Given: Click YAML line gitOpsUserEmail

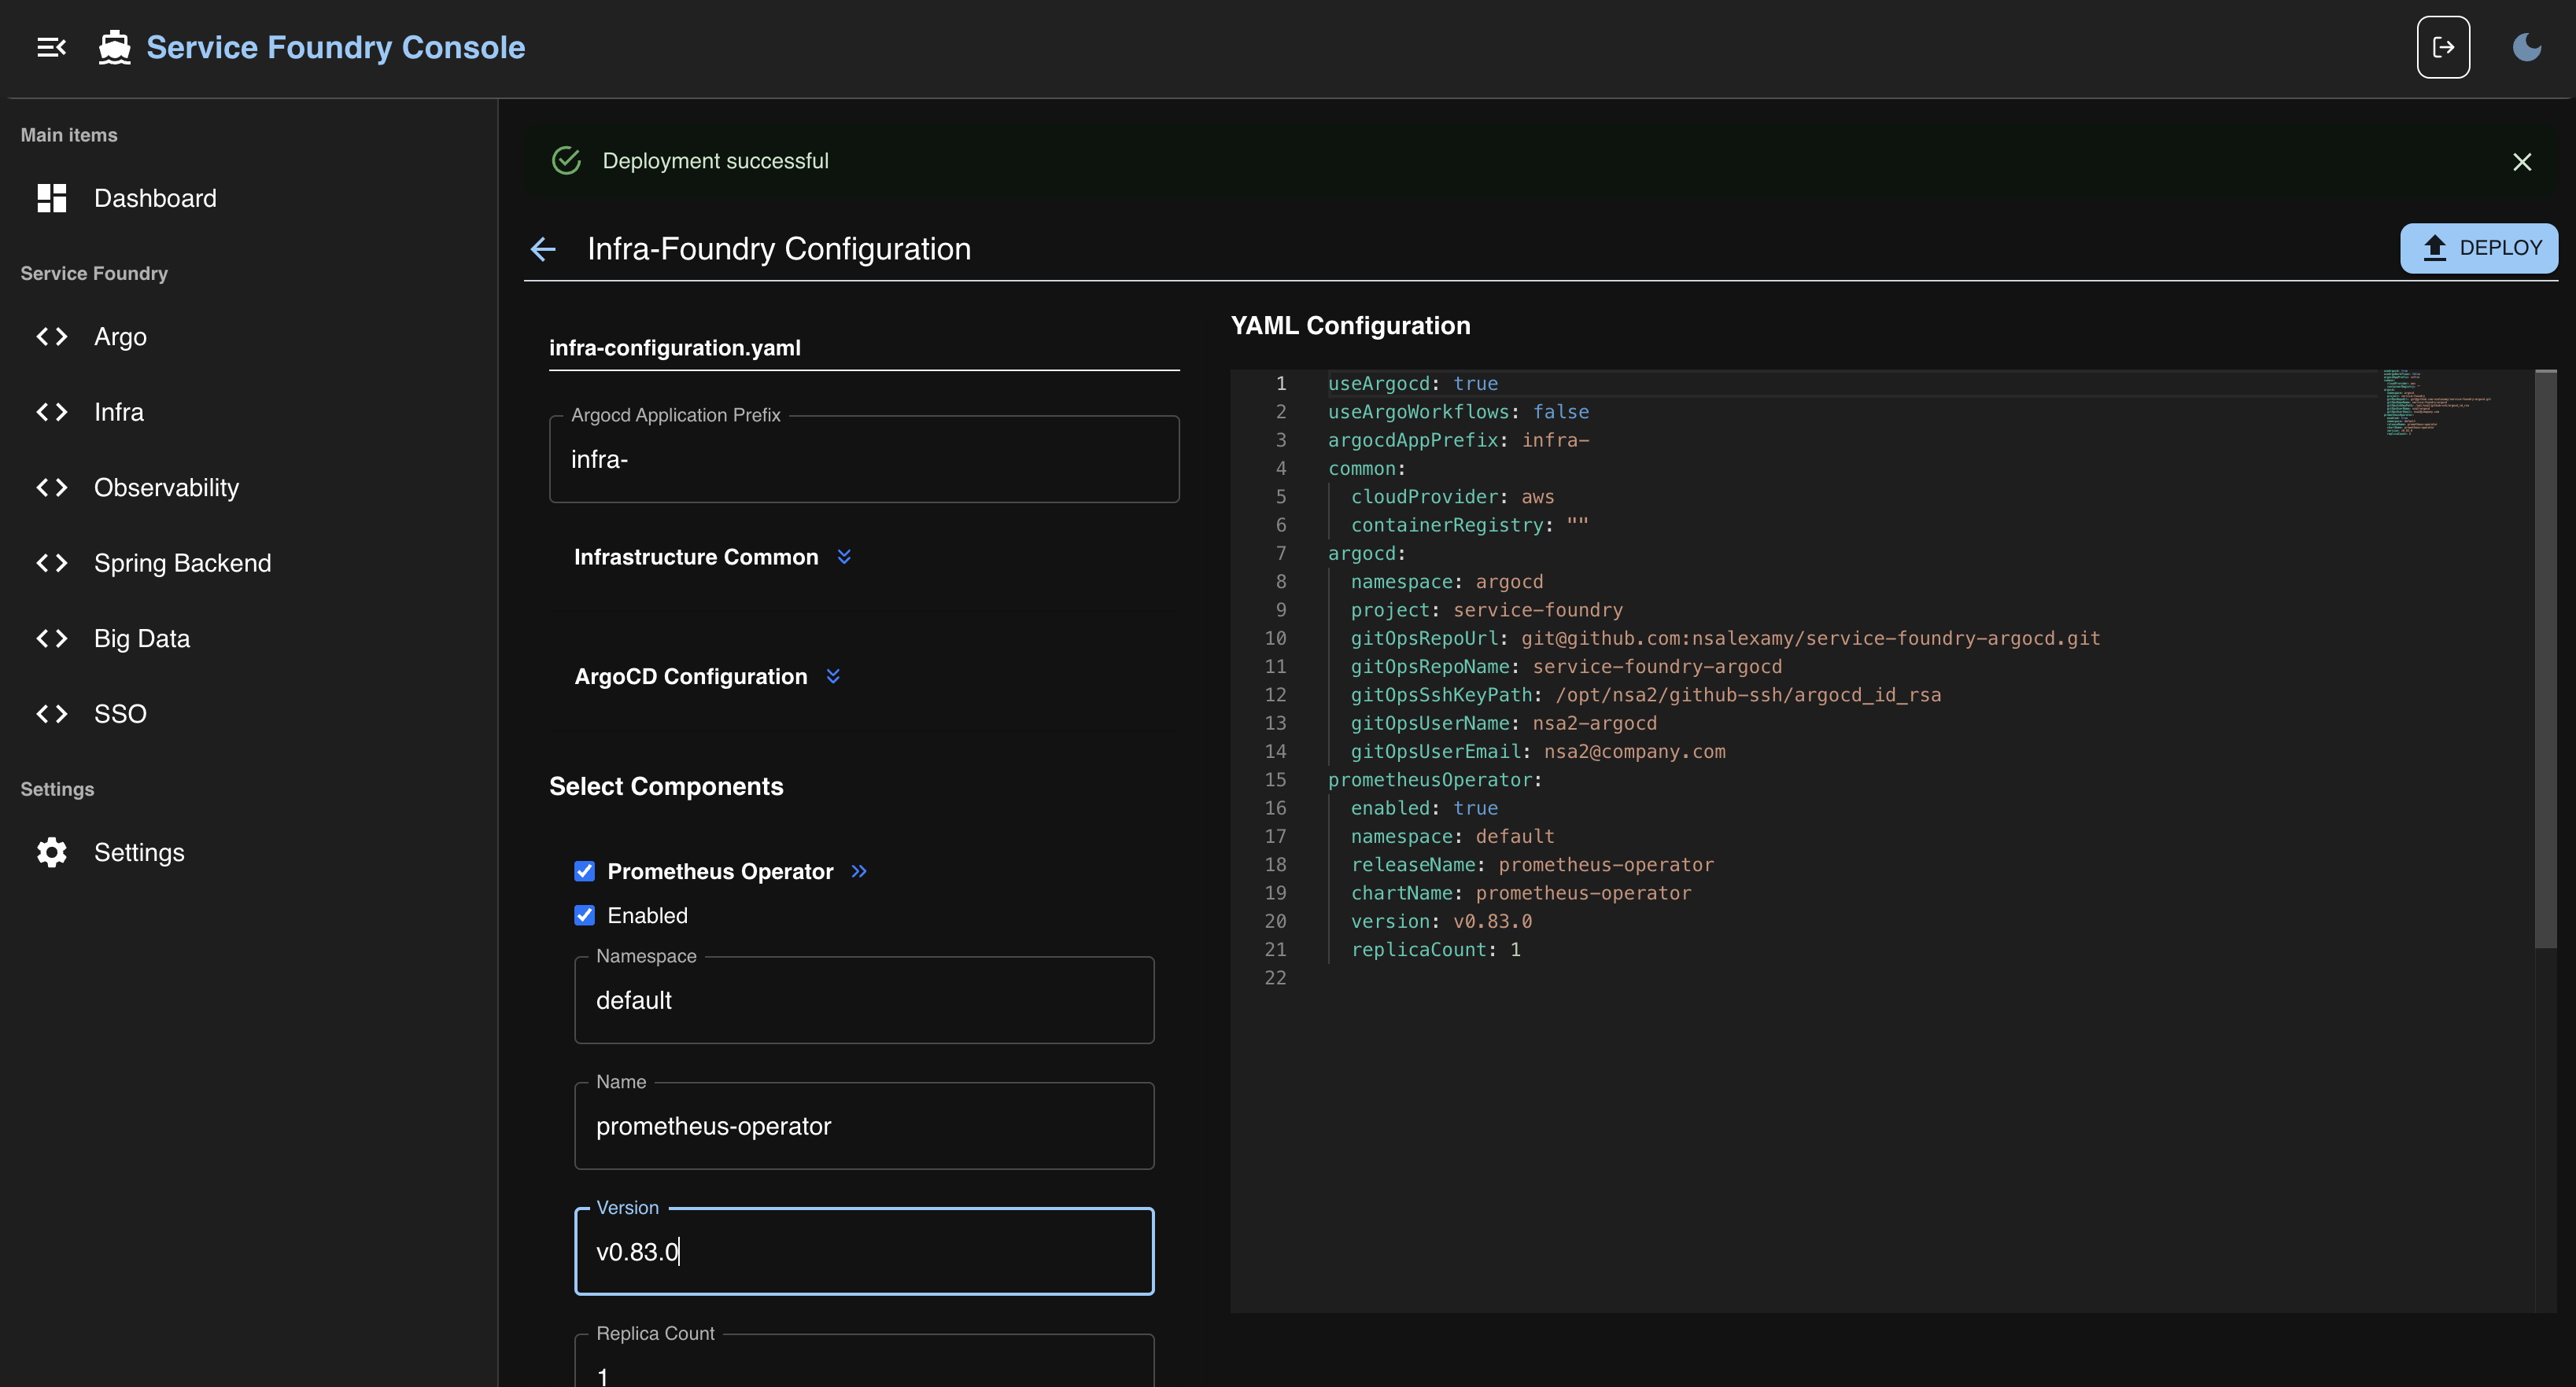Looking at the screenshot, I should point(1538,752).
